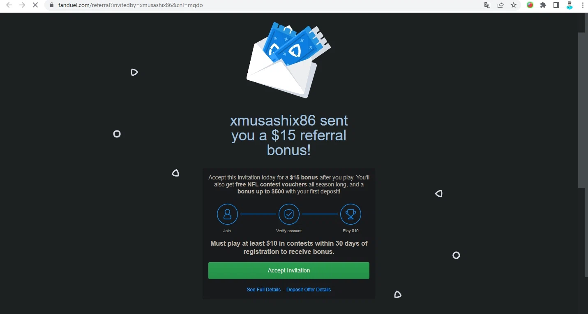The width and height of the screenshot is (588, 314).
Task: Open the translate page icon
Action: pyautogui.click(x=487, y=5)
